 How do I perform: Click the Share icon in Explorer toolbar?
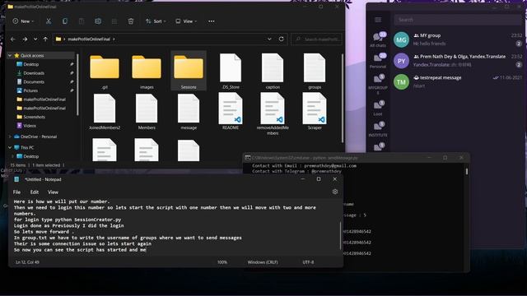[x=114, y=21]
